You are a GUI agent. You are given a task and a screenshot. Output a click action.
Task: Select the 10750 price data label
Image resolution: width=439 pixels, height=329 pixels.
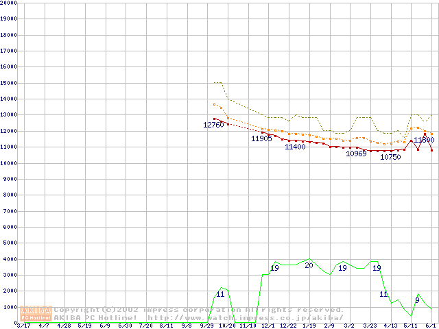coord(390,157)
